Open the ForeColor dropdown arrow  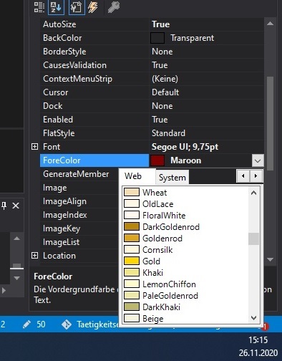(258, 160)
